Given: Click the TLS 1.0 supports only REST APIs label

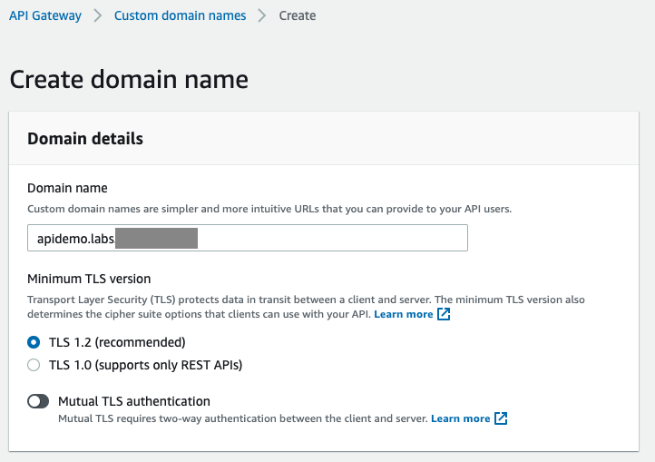Looking at the screenshot, I should pos(145,365).
